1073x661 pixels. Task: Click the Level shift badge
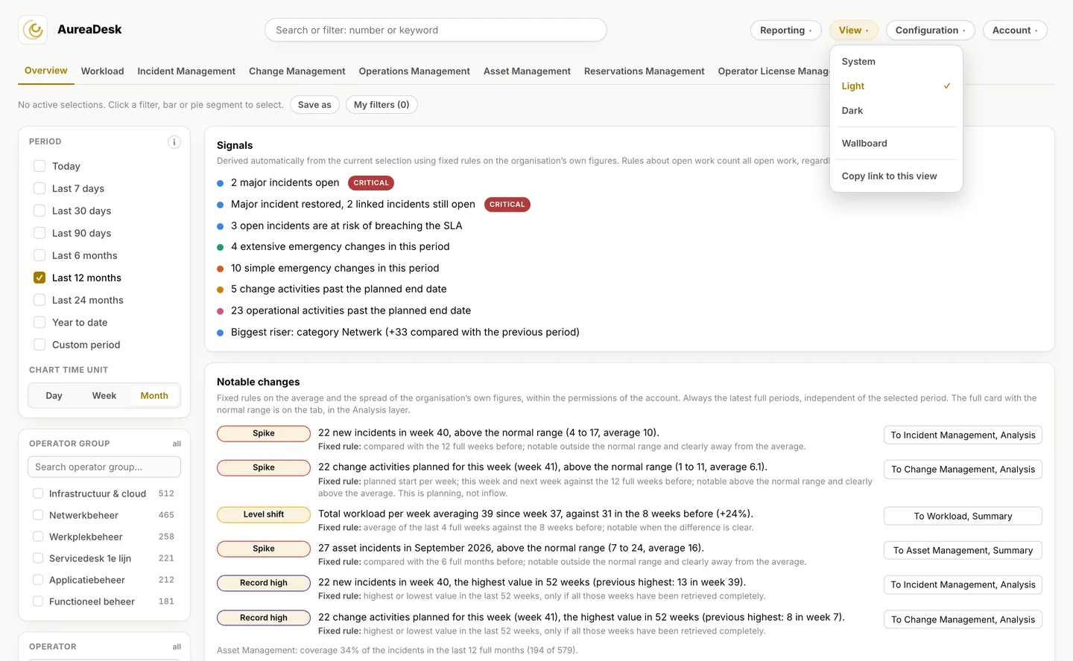click(x=264, y=514)
